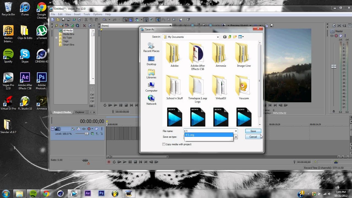This screenshot has height=198, width=352.
Task: Open the Edit menu in Vegas
Action: point(60,14)
